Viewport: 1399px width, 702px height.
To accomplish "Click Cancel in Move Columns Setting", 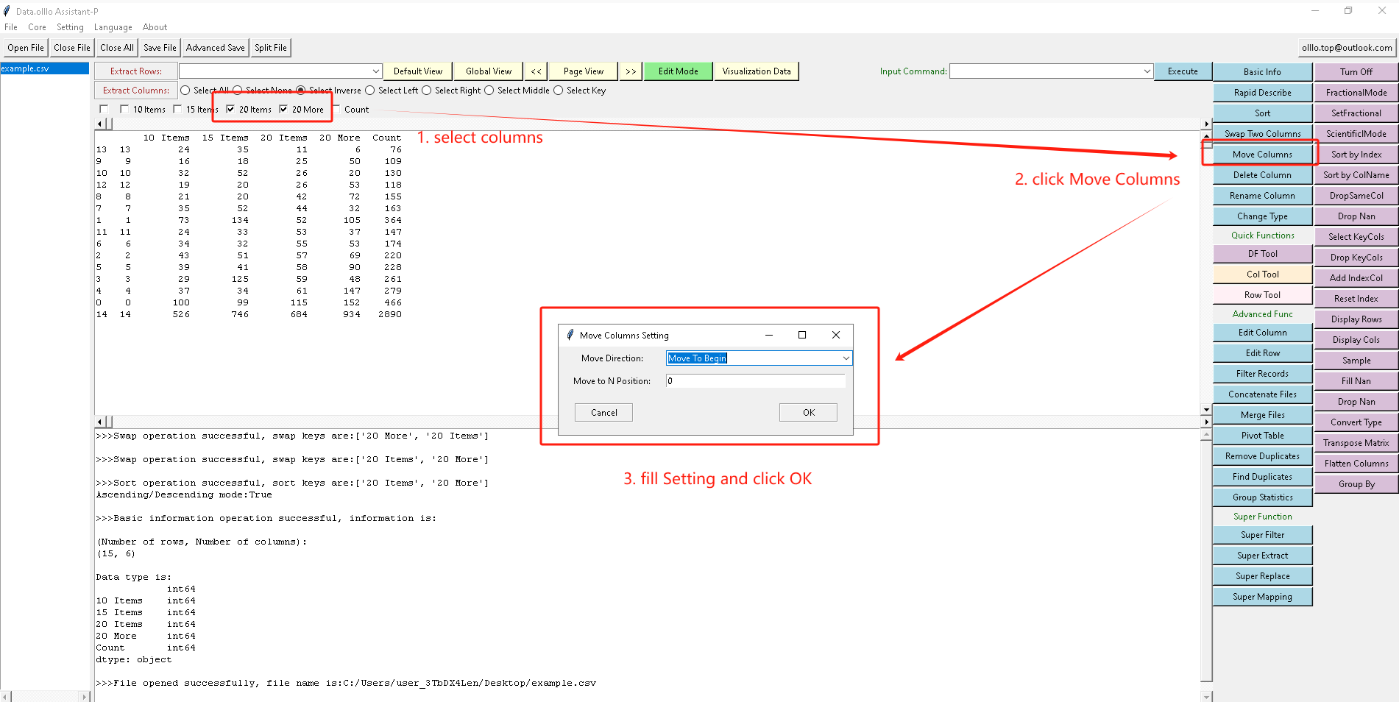I will click(603, 413).
